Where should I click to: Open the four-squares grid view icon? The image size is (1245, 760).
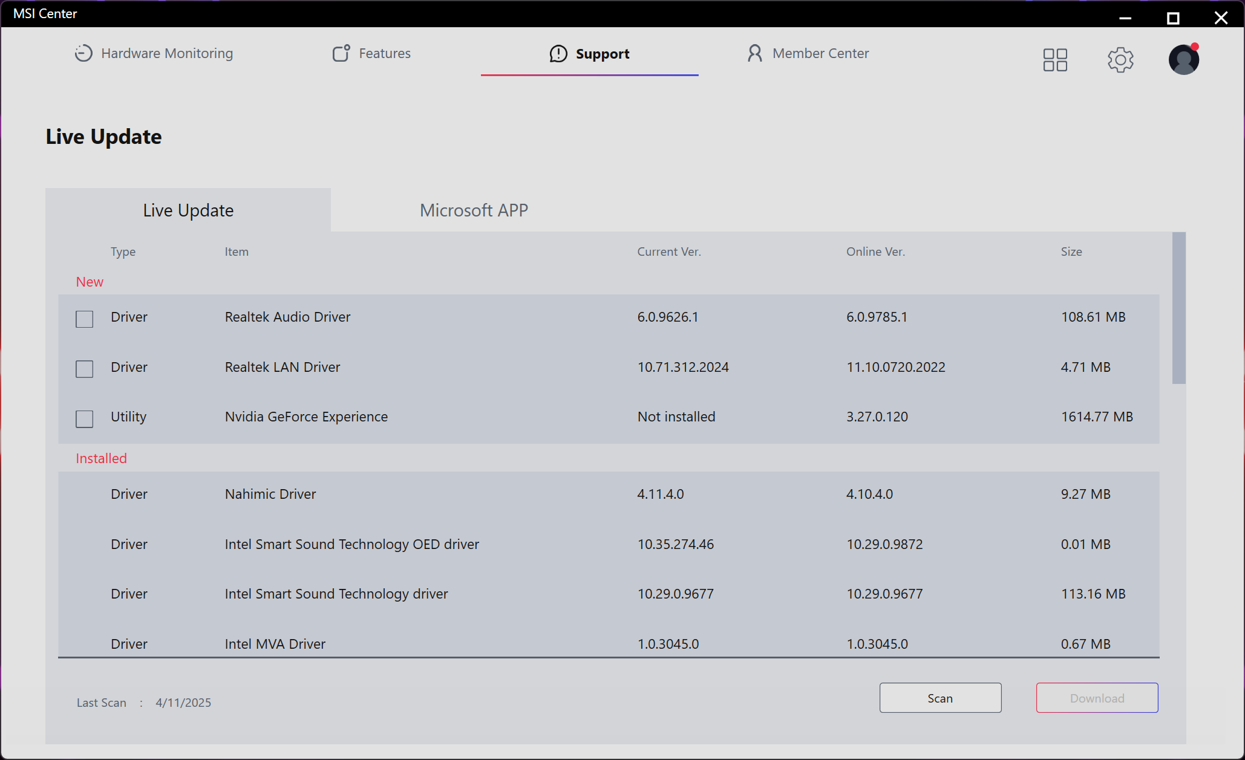(x=1055, y=60)
